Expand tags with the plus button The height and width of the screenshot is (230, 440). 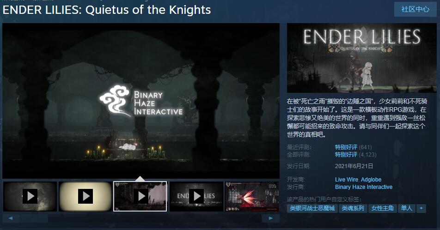pos(421,208)
